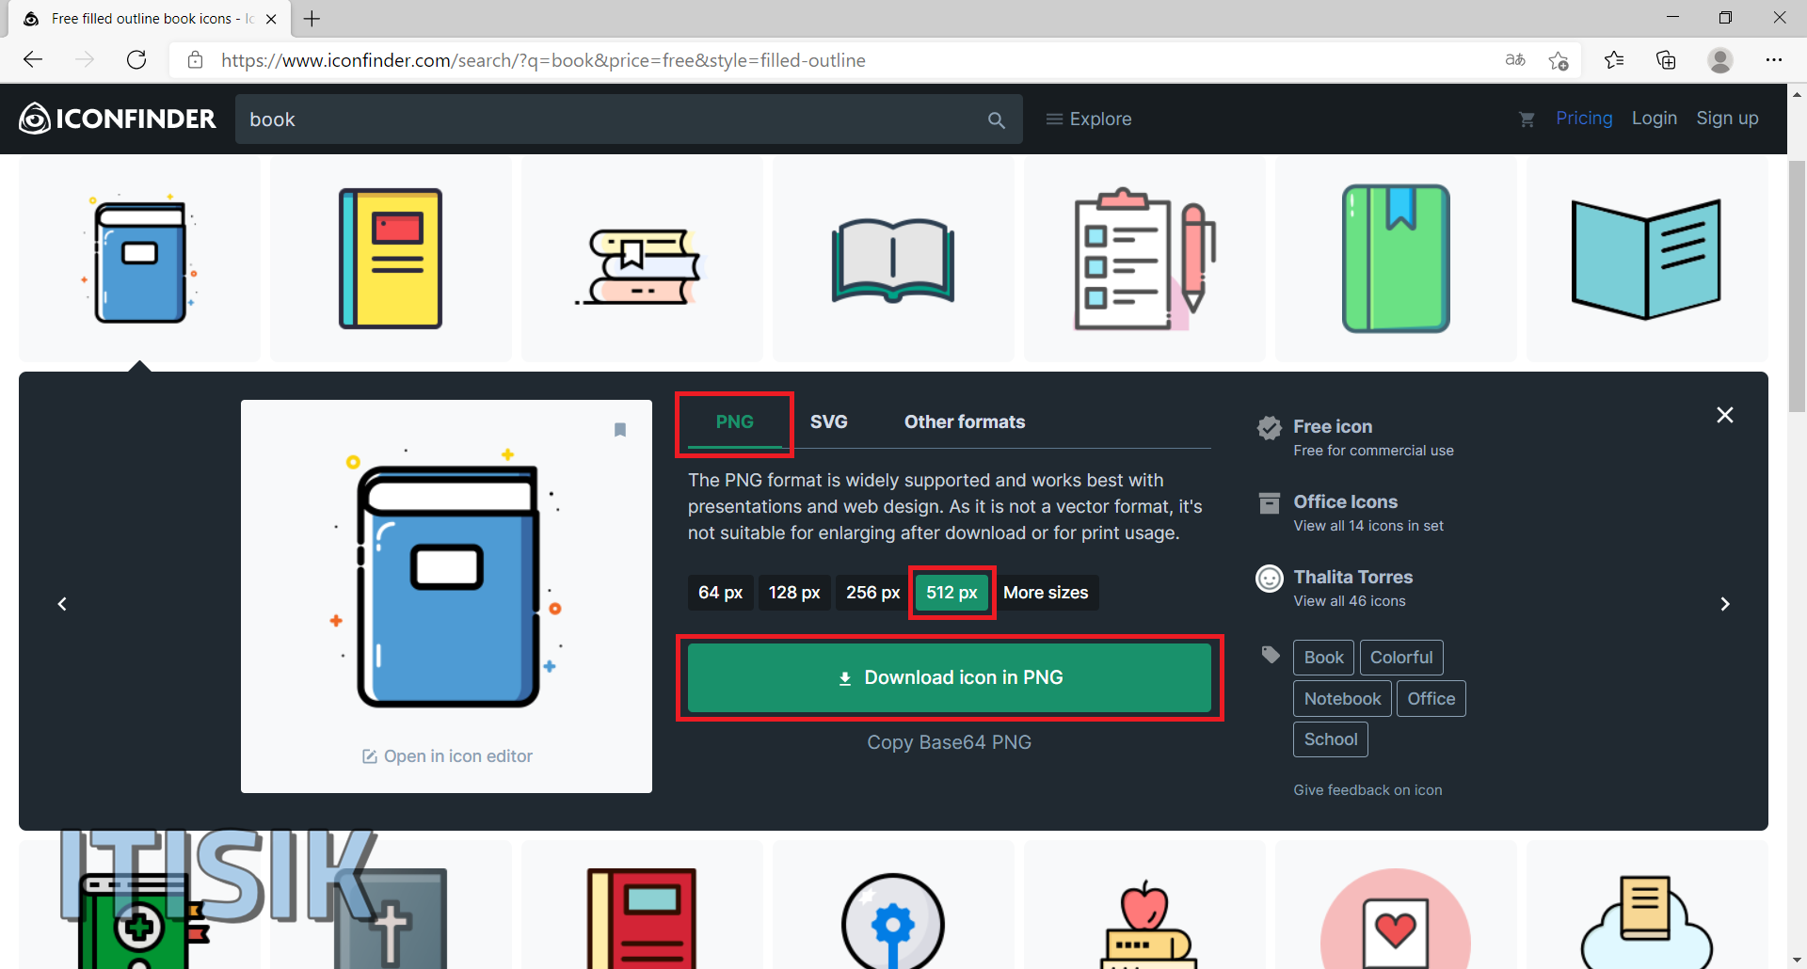The image size is (1807, 969).
Task: View site information lock icon
Action: click(195, 60)
